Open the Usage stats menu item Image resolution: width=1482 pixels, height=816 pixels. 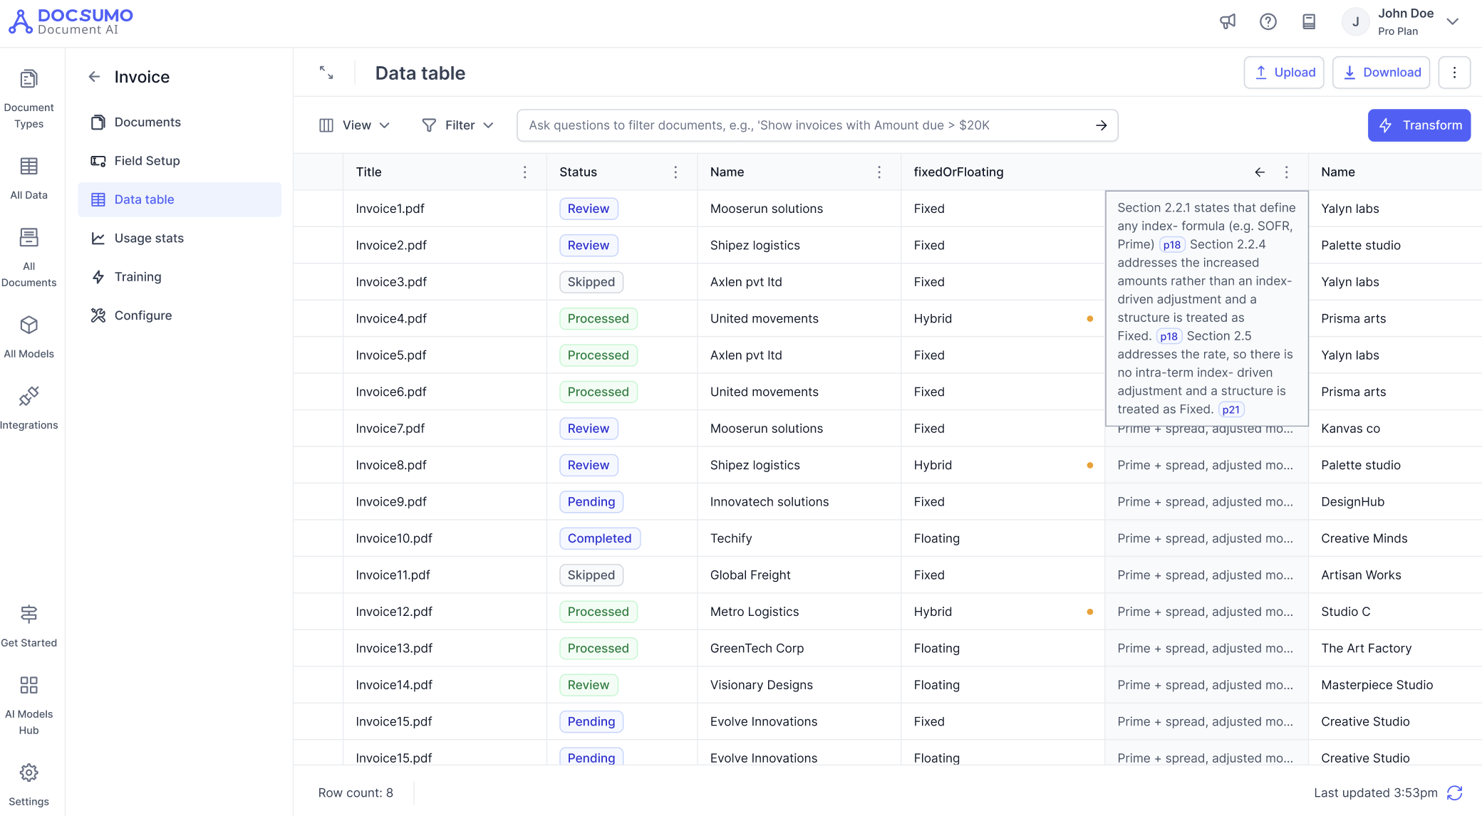click(149, 238)
